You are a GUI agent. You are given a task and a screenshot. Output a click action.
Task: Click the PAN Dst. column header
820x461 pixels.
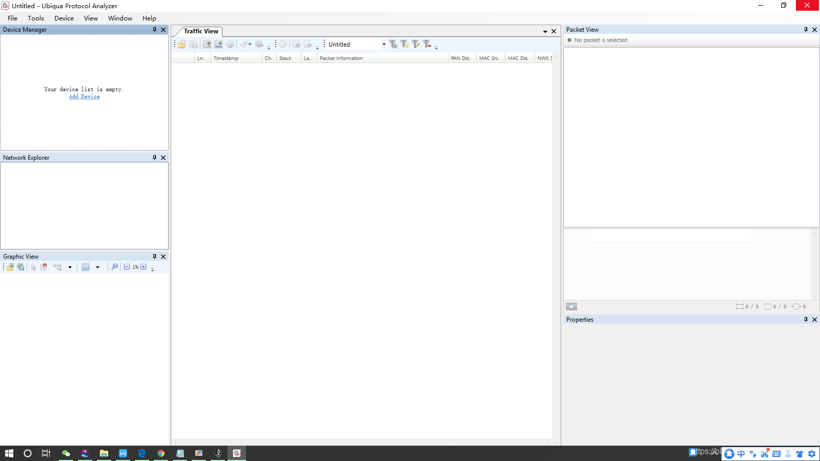point(462,58)
